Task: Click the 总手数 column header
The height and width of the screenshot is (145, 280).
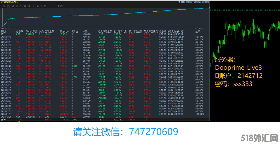Action: (20, 32)
